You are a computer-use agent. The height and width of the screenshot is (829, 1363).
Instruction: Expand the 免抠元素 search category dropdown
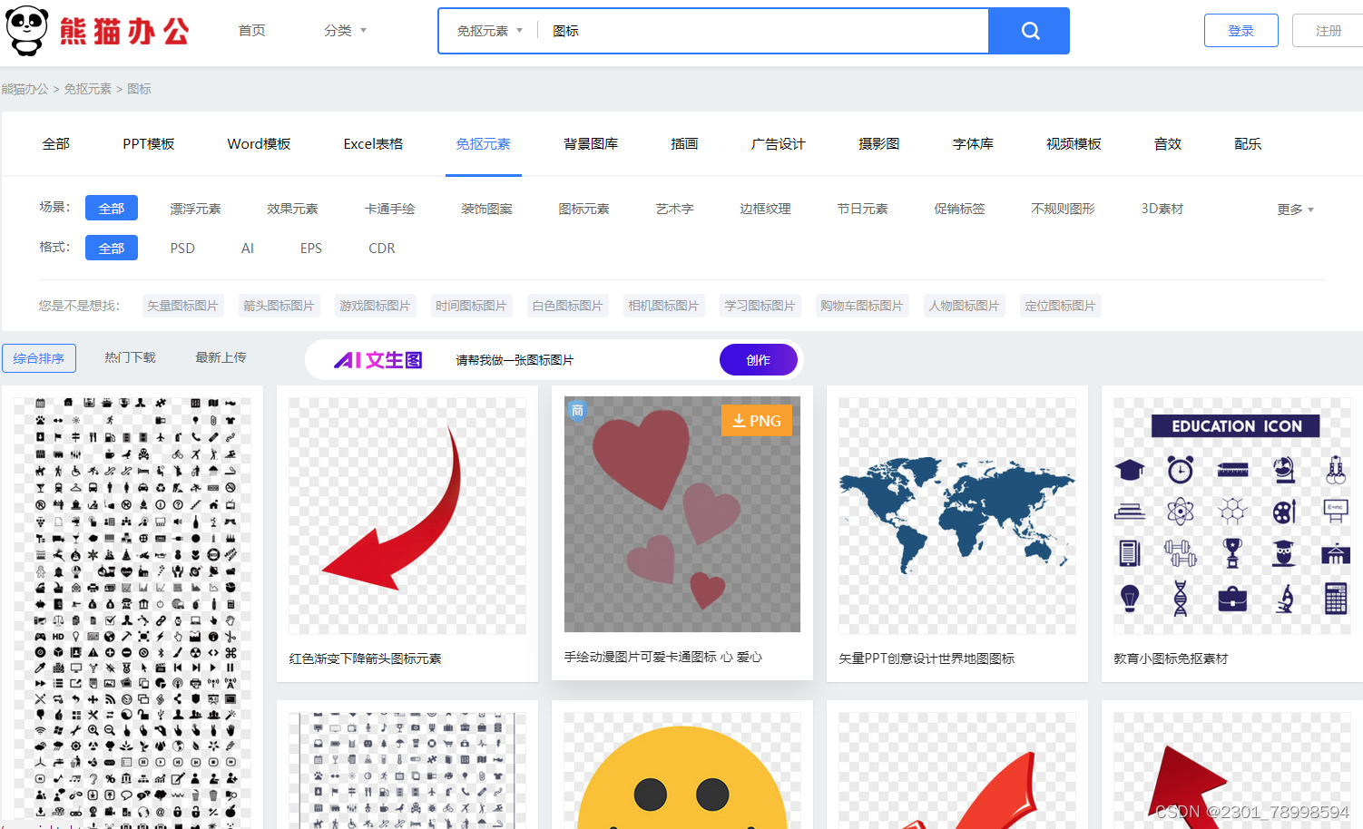pyautogui.click(x=490, y=31)
